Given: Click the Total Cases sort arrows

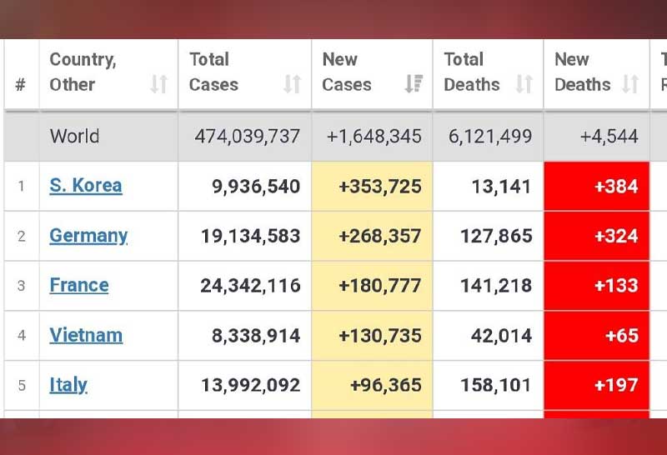Looking at the screenshot, I should pyautogui.click(x=292, y=84).
